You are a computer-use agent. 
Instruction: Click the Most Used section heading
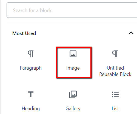click(x=24, y=33)
